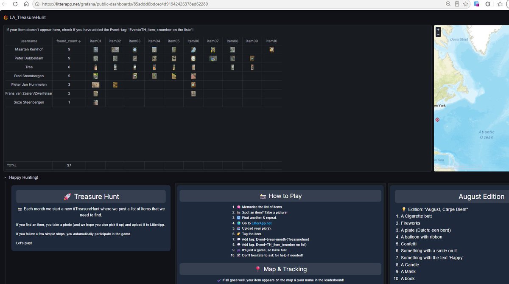Click the Grafana logo beside LA_TreasureHunt
This screenshot has width=509, height=284.
click(5, 17)
